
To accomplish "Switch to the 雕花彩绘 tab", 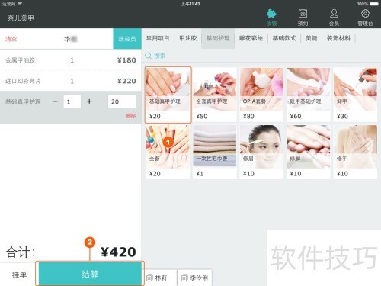I will point(251,38).
